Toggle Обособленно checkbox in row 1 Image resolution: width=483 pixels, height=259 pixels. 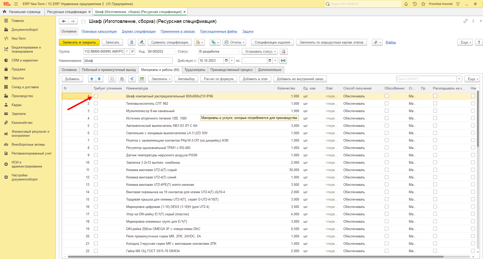387,96
